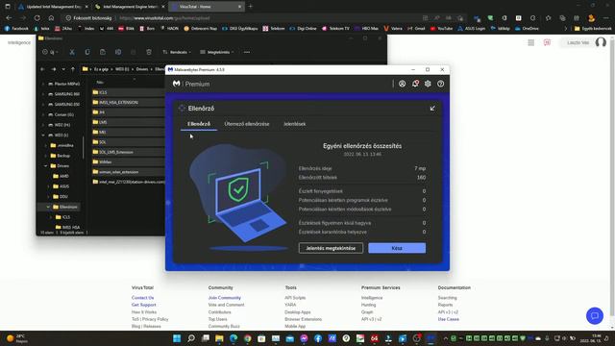Go up one folder in Explorer
615x346 pixels.
point(73,69)
